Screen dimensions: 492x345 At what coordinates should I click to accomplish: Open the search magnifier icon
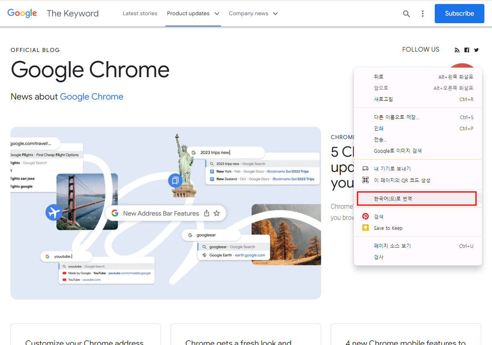[406, 14]
